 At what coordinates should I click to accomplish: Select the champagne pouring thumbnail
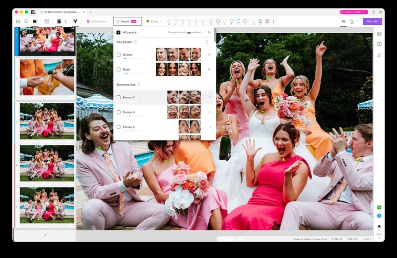47,77
